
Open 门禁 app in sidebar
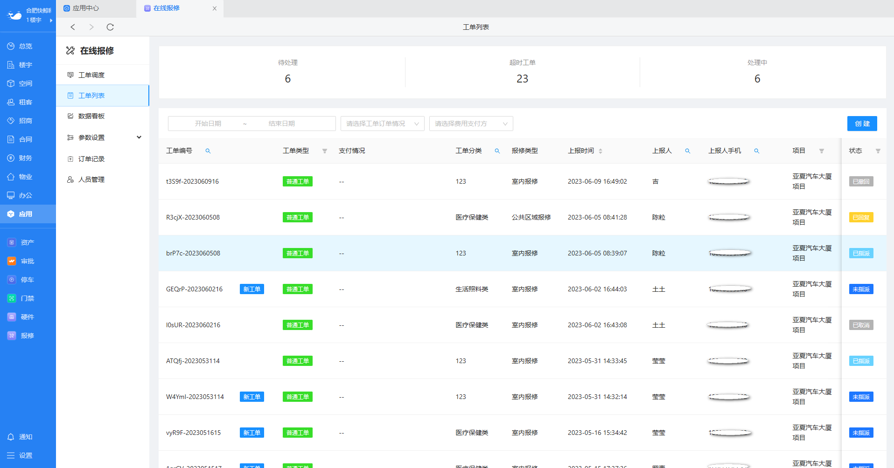[x=28, y=298]
